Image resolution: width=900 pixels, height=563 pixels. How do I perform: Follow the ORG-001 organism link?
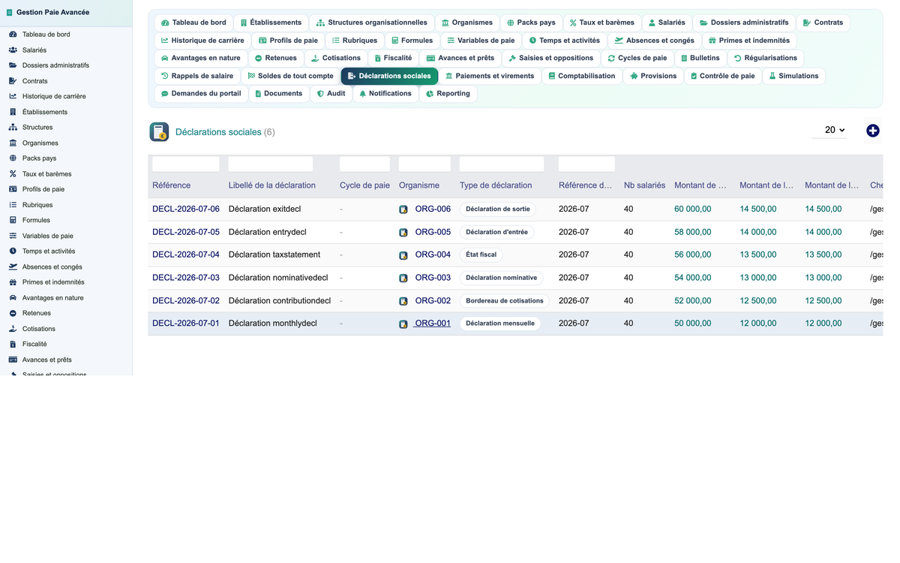[433, 324]
